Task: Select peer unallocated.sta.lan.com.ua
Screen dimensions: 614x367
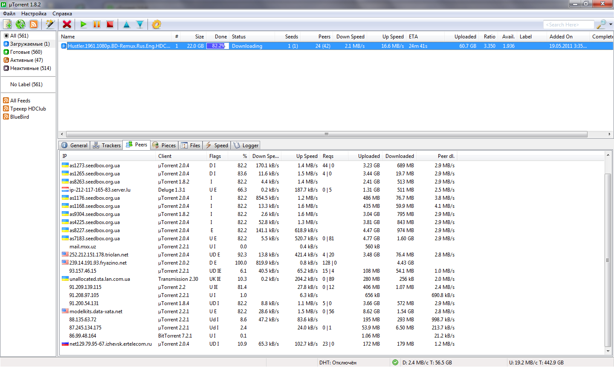Action: coord(100,279)
